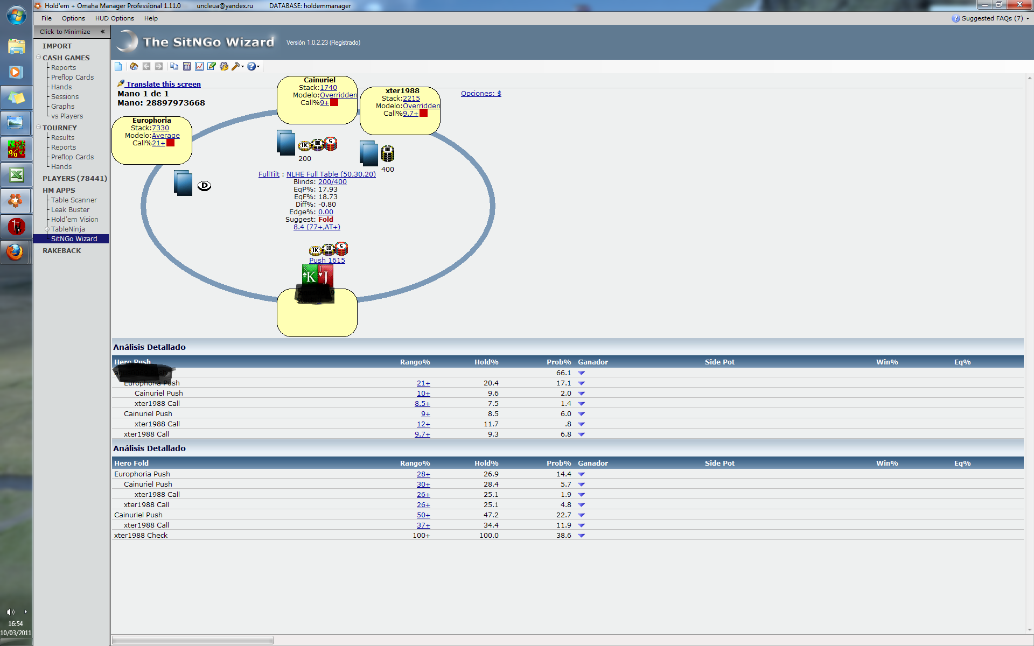This screenshot has height=646, width=1034.
Task: Open the hammer tool dropdown arrow
Action: pyautogui.click(x=243, y=67)
